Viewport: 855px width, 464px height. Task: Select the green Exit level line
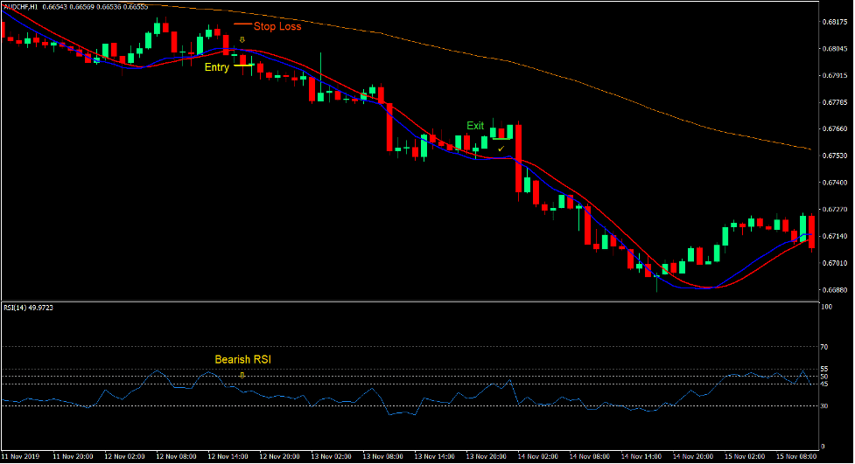[x=501, y=138]
